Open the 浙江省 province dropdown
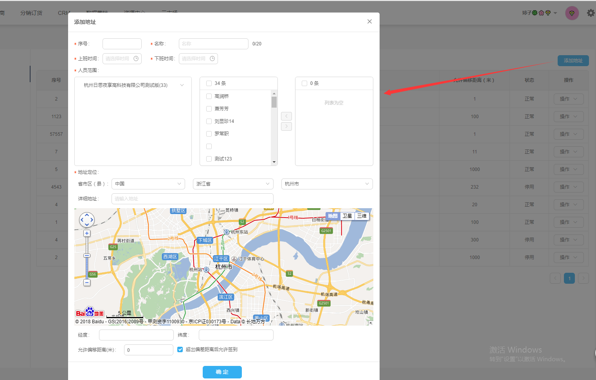Viewport: 596px width, 380px height. [233, 184]
